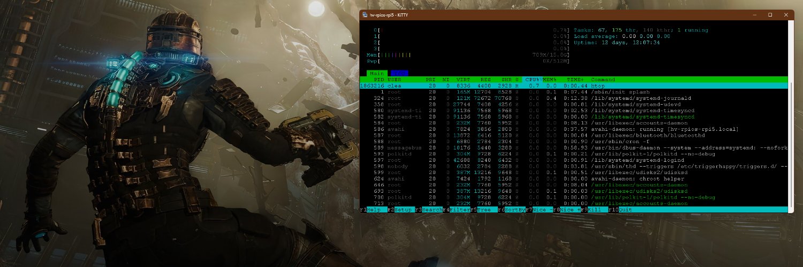Screen dimensions: 803x267
Task: Open F6 SortBy menu in htop footer
Action: (511, 210)
